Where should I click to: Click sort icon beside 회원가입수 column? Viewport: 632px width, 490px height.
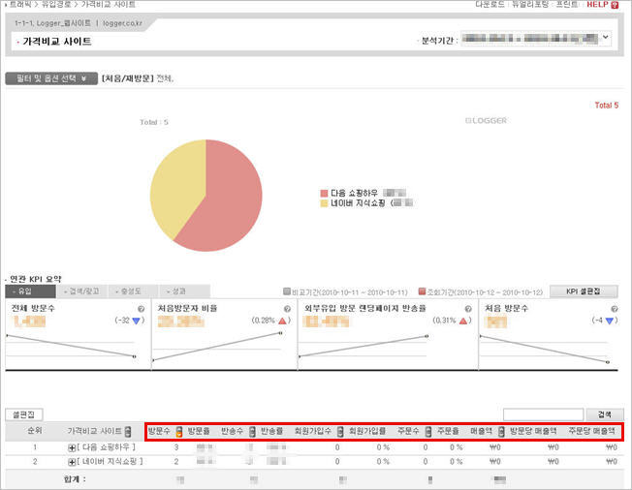tap(340, 430)
